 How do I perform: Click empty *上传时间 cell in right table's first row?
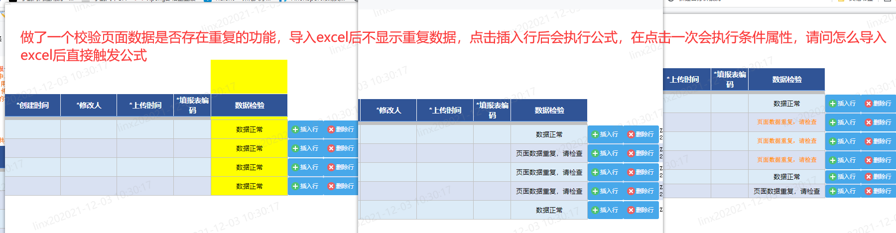(687, 104)
